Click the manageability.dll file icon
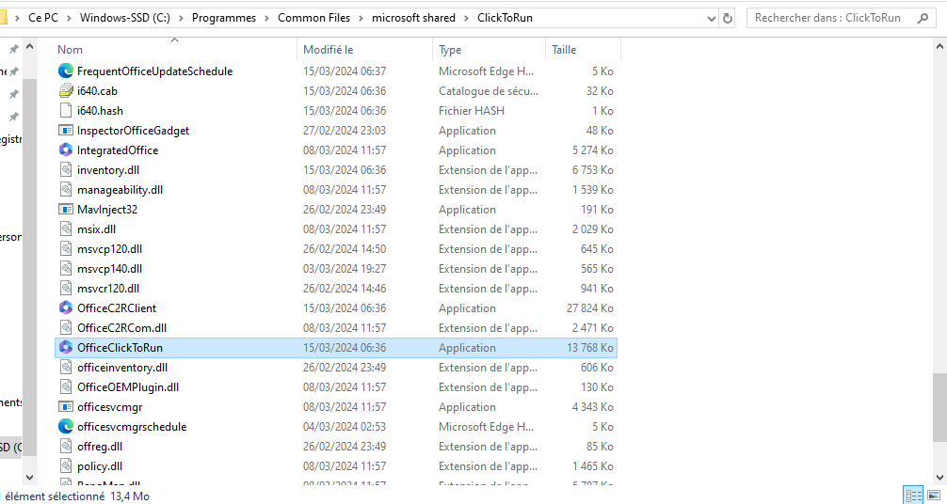The height and width of the screenshot is (504, 947). pyautogui.click(x=66, y=190)
